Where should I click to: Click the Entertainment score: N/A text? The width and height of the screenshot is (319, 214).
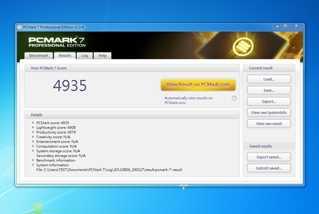point(57,141)
